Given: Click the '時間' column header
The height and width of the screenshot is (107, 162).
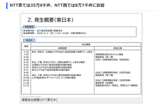Looking at the screenshot, I should click(x=26, y=46).
